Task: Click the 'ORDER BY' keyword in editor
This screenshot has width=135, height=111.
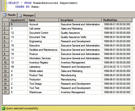Action: [x=22, y=7]
